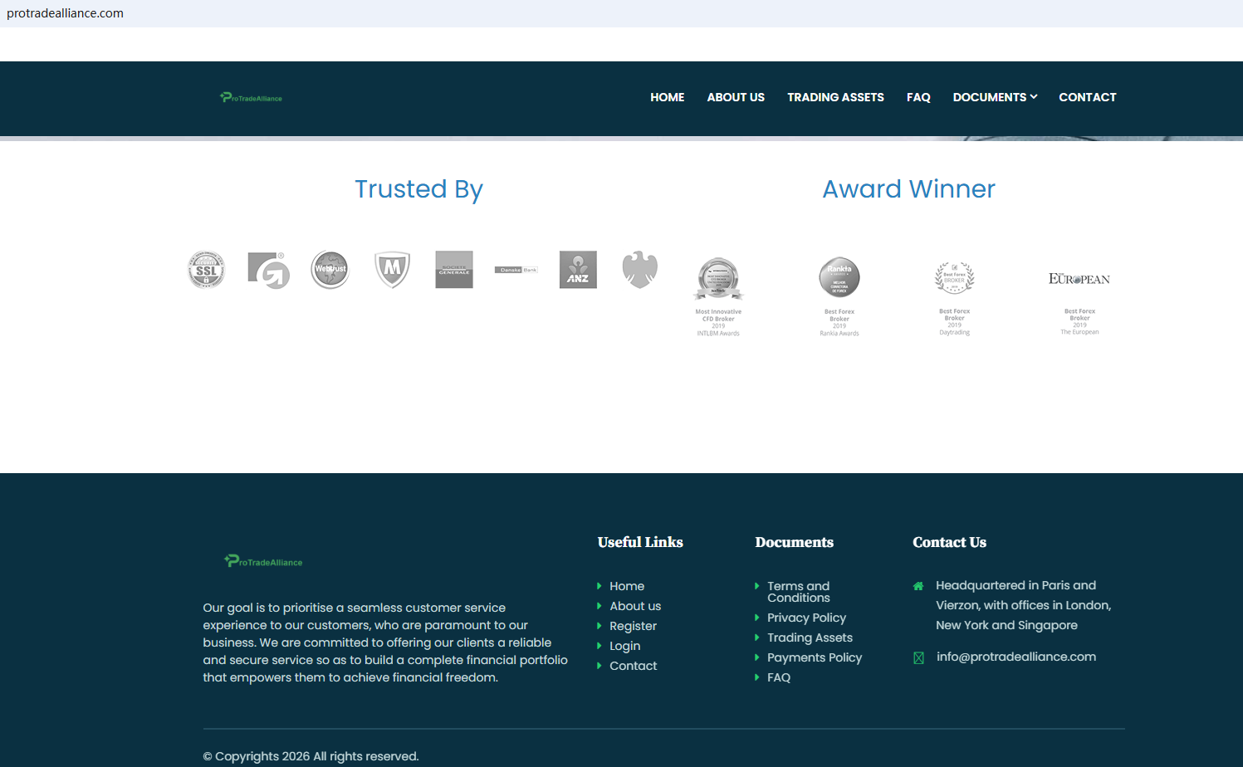This screenshot has height=767, width=1243.
Task: Click the ProTradeAlliance logo in the footer
Action: coord(263,561)
